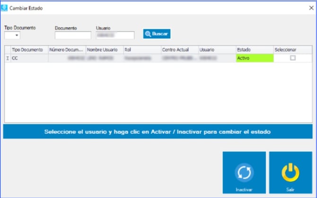Click the Estado column header
317x198 pixels.
click(254, 50)
